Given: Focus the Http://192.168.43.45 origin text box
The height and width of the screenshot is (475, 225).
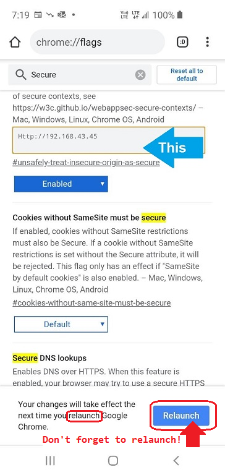Looking at the screenshot, I should coord(109,140).
